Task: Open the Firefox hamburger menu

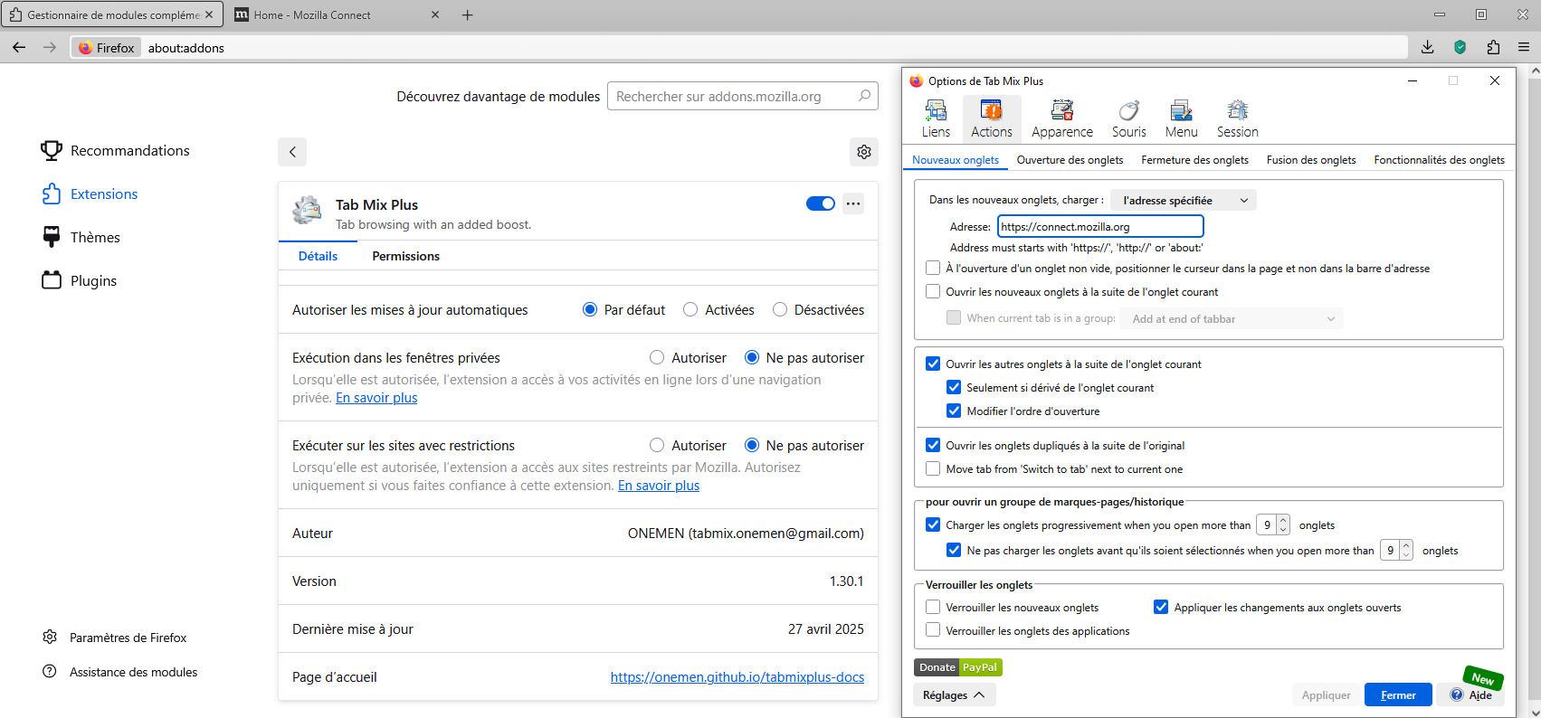Action: point(1524,47)
